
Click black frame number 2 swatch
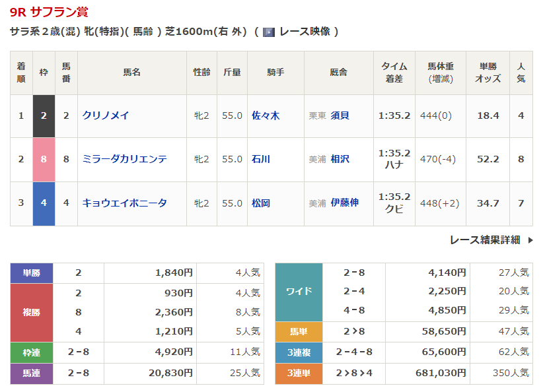coord(44,115)
